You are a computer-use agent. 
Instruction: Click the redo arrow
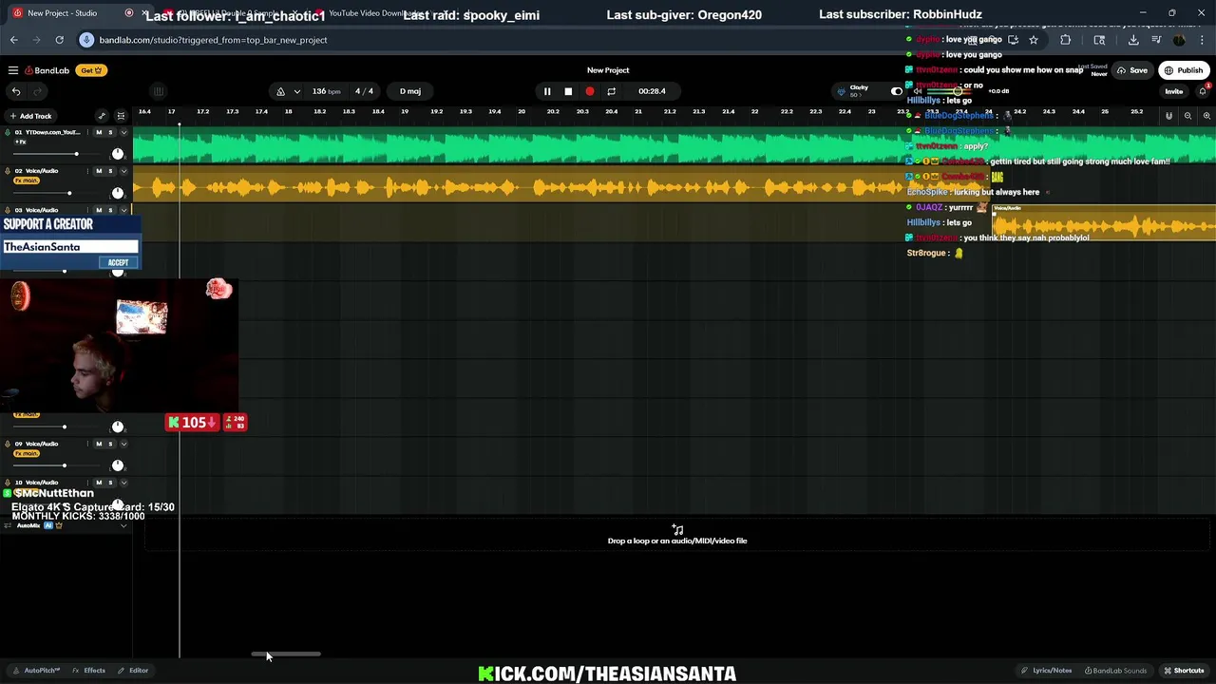pos(38,91)
